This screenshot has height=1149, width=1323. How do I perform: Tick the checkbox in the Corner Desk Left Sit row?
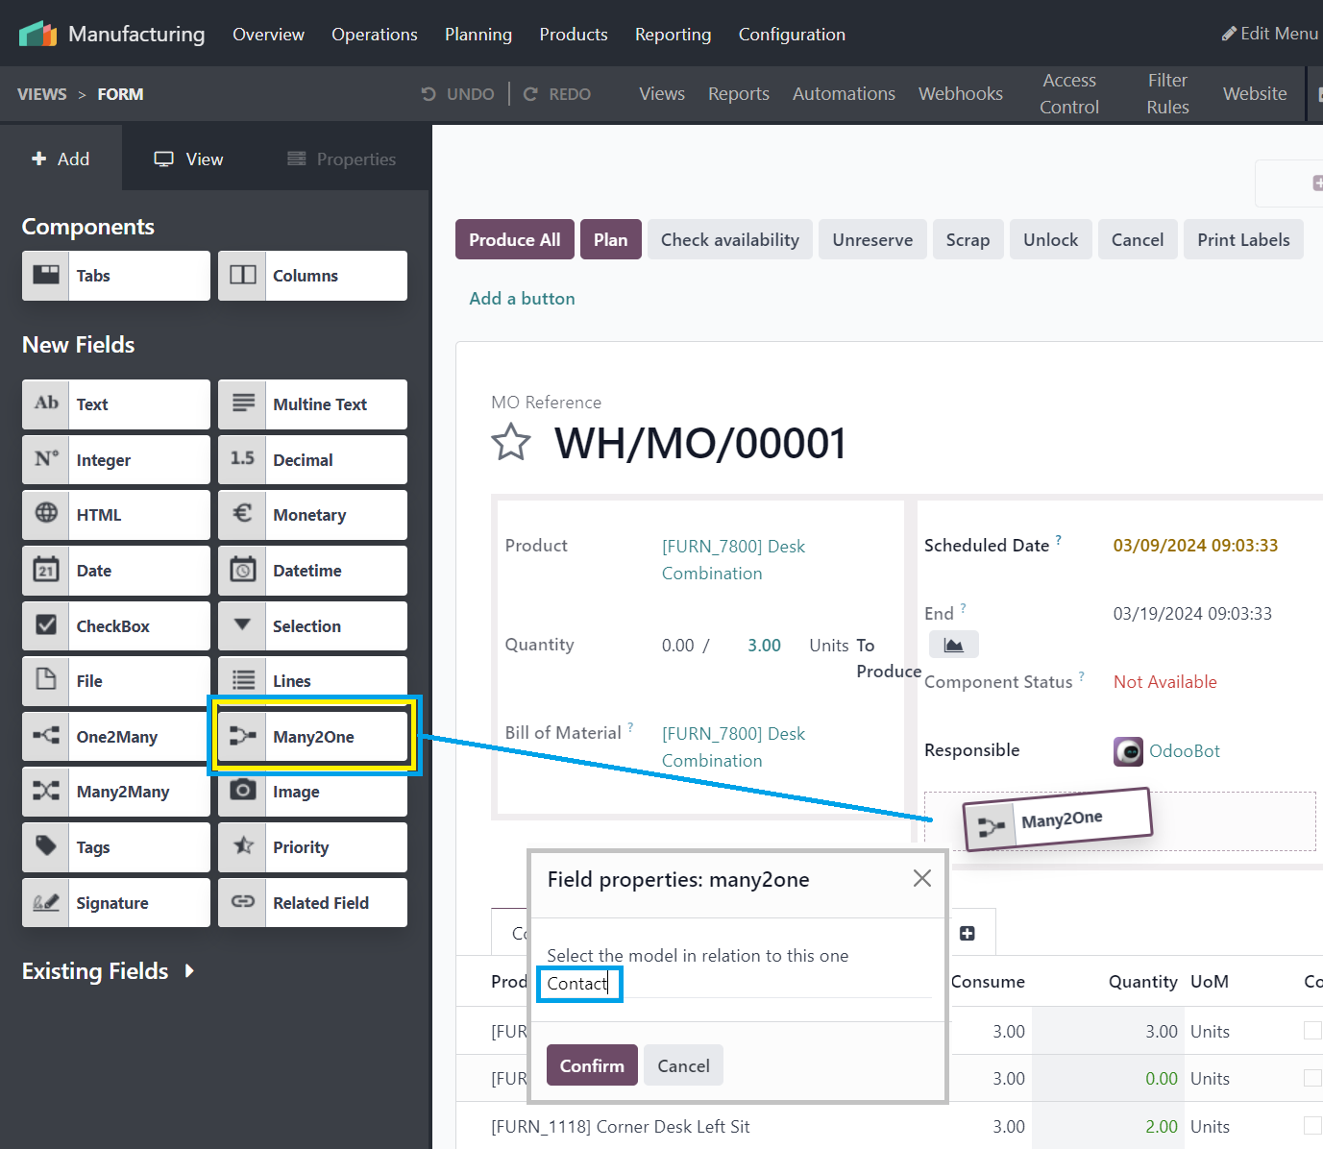(x=1312, y=1126)
